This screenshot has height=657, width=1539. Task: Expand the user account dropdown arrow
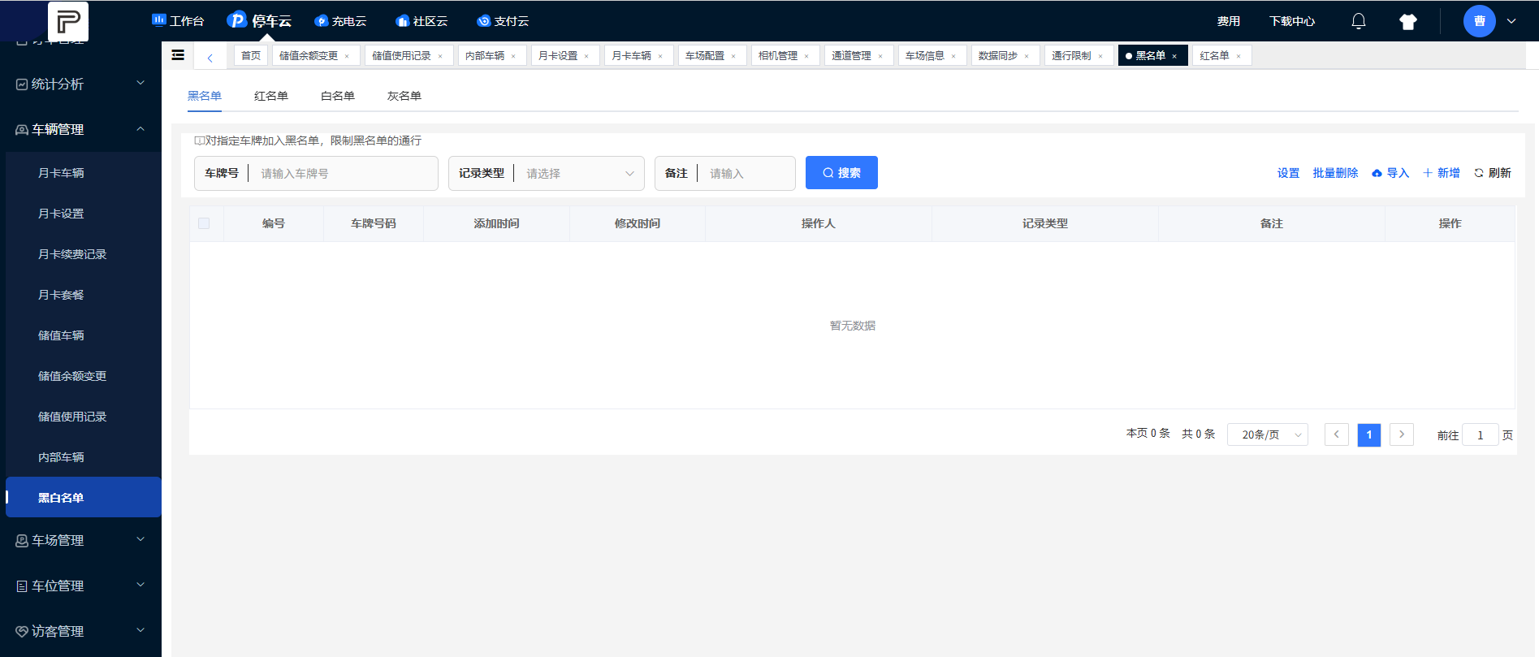[x=1511, y=21]
